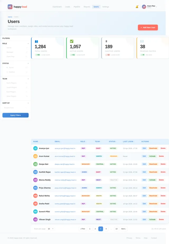Viewport: 169px width, 244px height.
Task: Toggle the South Region team filter
Action: click(16, 87)
